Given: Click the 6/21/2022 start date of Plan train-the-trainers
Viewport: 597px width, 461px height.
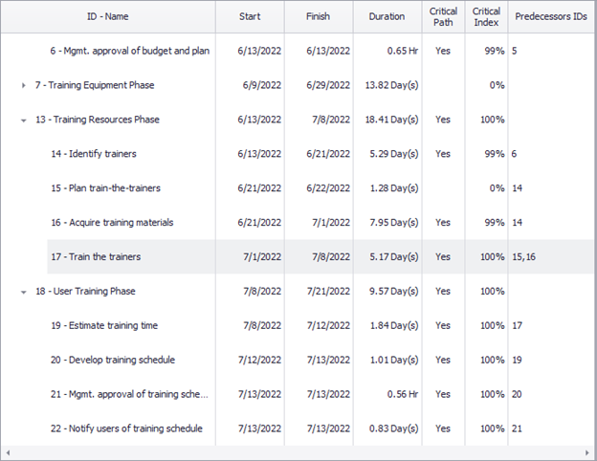Looking at the screenshot, I should 259,188.
